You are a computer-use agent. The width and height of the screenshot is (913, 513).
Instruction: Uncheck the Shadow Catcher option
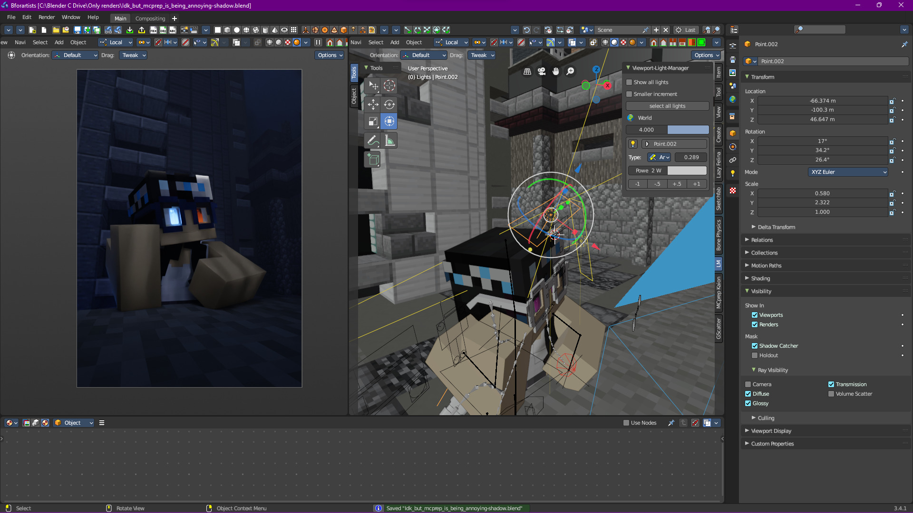(x=755, y=346)
